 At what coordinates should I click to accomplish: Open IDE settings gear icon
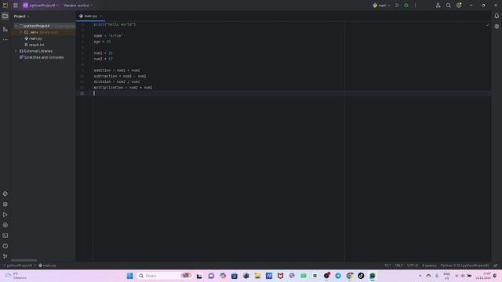459,5
